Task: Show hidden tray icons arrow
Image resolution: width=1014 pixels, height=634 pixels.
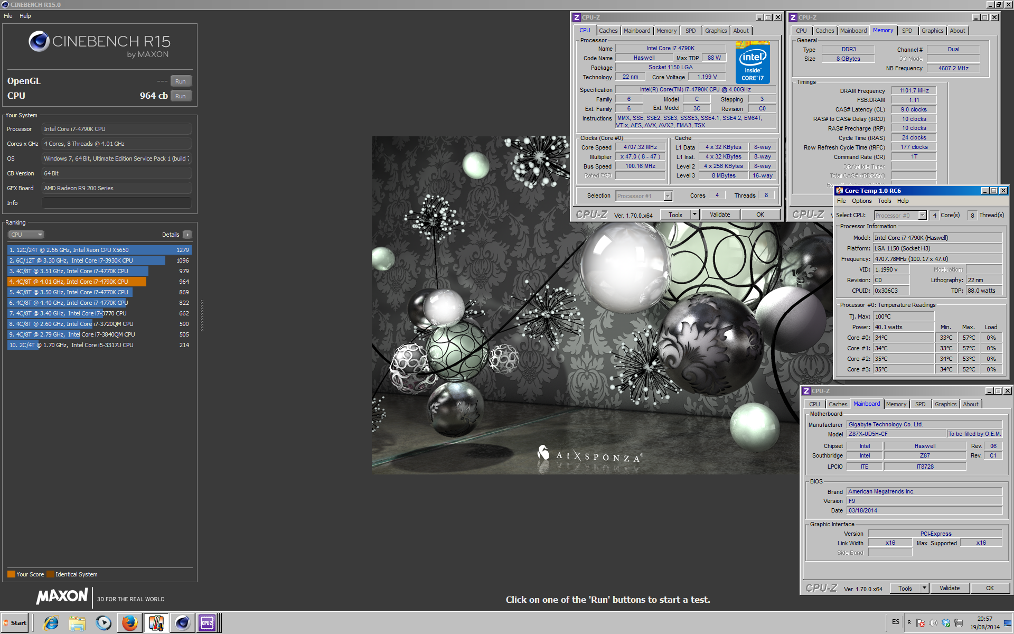Action: tap(909, 622)
